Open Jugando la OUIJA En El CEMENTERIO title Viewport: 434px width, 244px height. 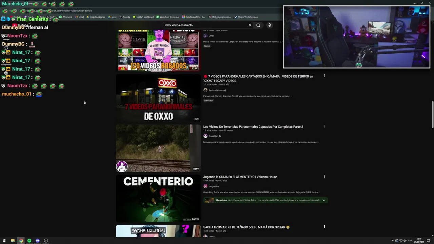pos(240,177)
